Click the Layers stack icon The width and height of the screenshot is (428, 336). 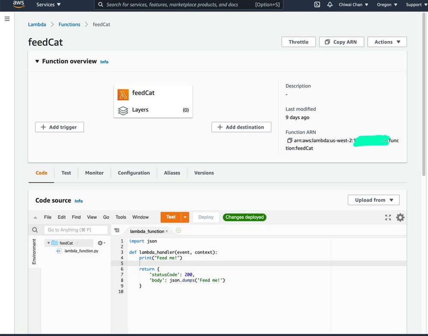pos(123,110)
